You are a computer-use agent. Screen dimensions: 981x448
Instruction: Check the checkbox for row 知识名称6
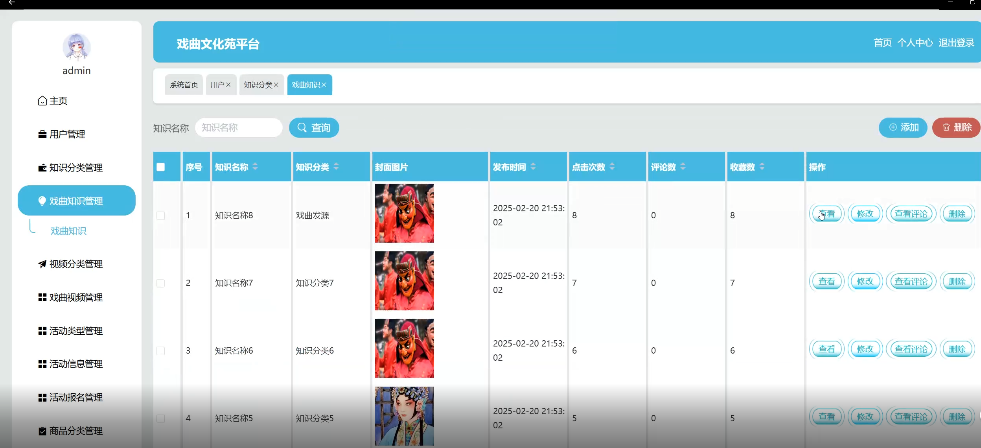click(x=160, y=351)
